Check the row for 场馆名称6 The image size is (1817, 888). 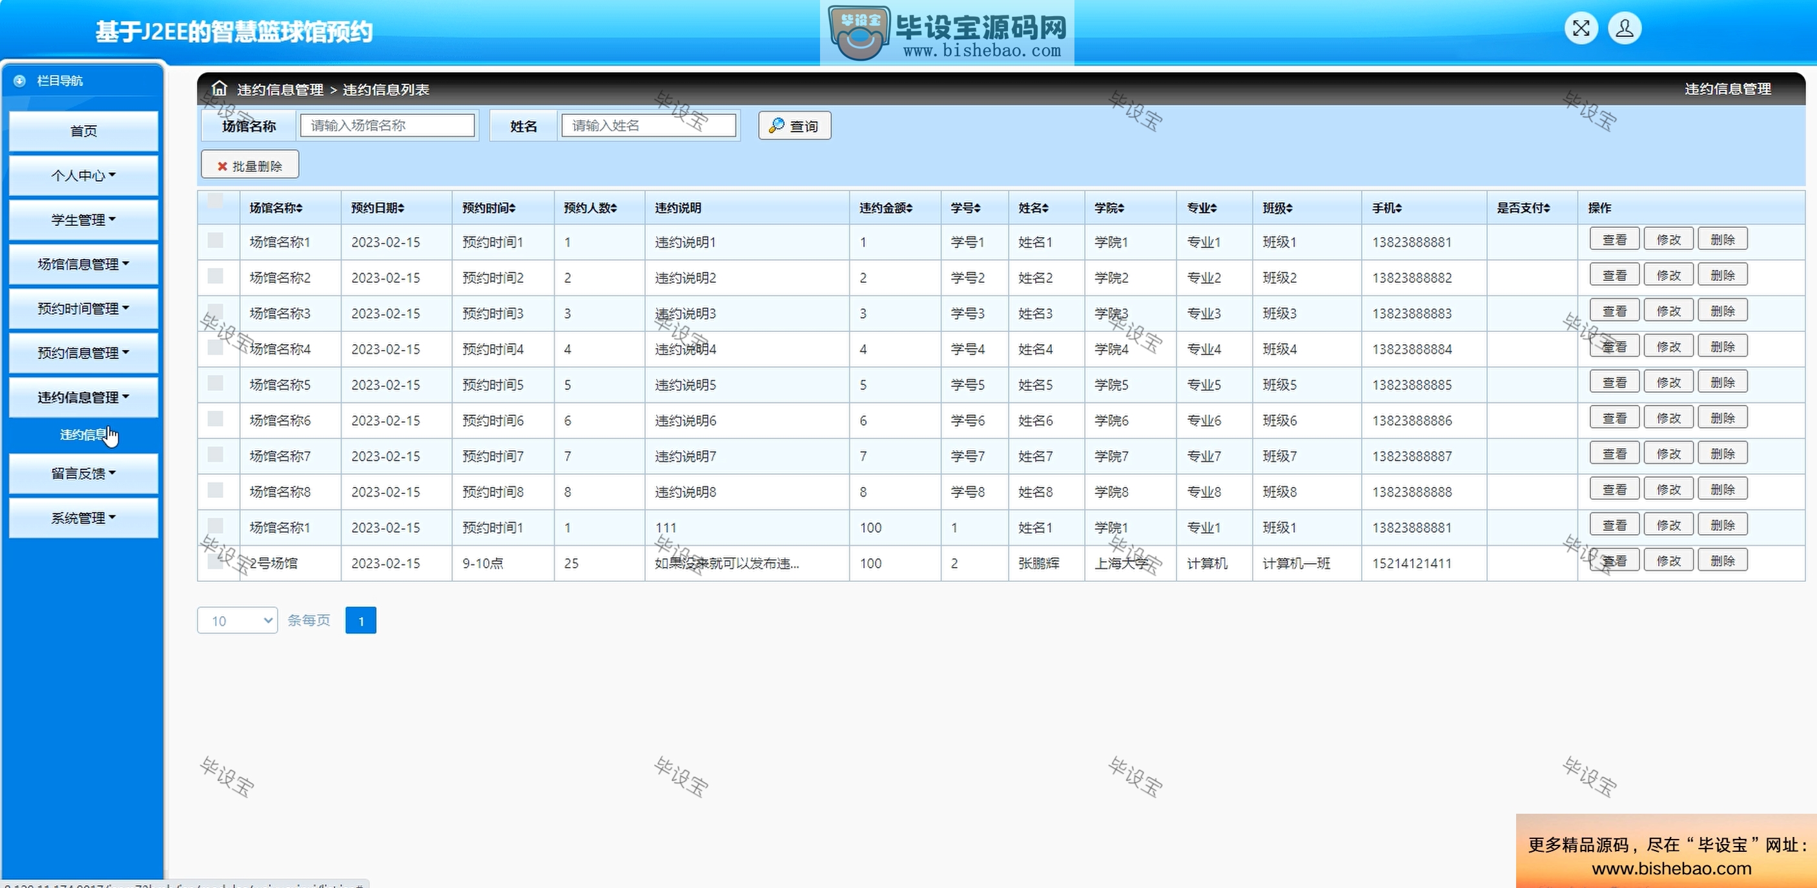pos(215,419)
